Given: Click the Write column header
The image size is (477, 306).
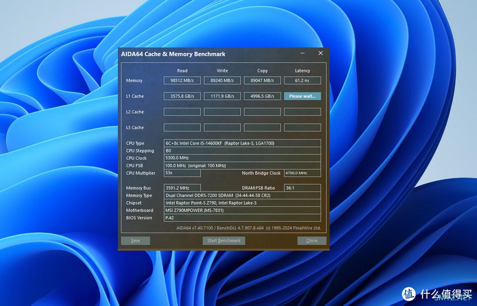Looking at the screenshot, I should (222, 71).
